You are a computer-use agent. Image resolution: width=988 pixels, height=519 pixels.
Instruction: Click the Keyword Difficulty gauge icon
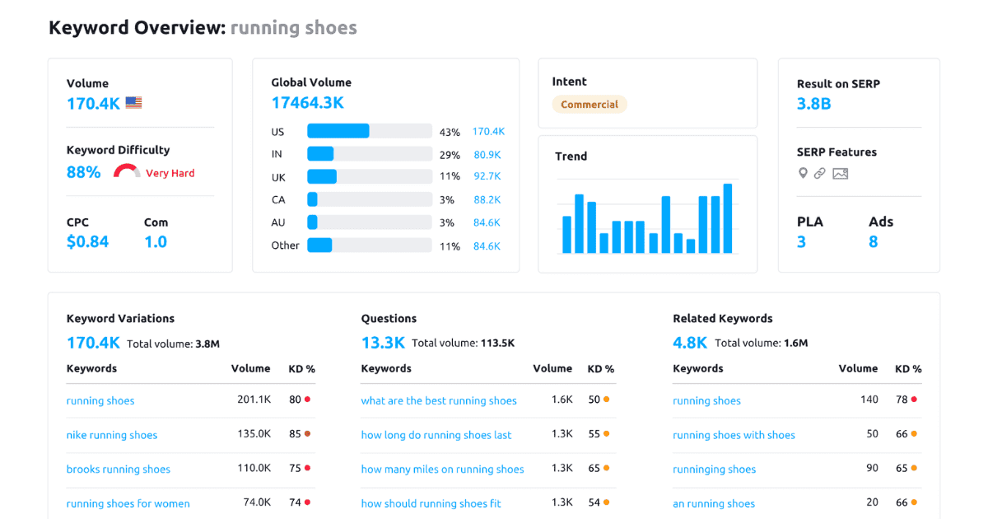click(127, 171)
